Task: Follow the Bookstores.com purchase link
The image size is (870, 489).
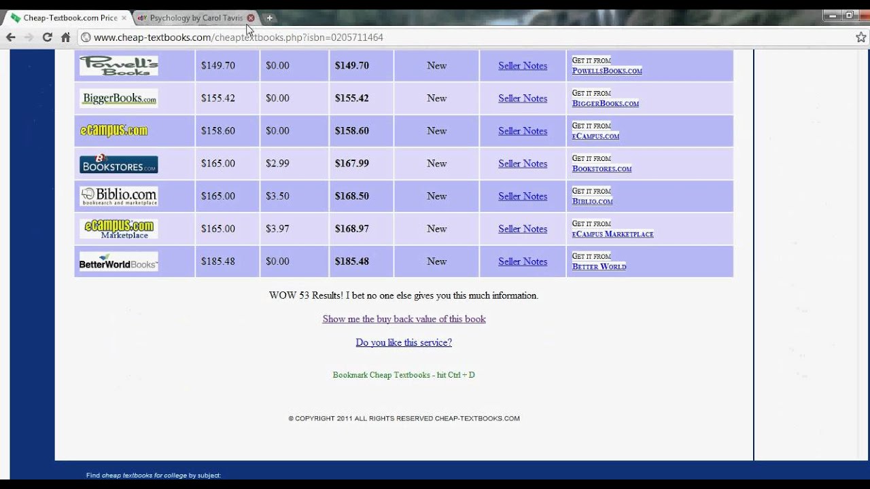Action: point(602,168)
